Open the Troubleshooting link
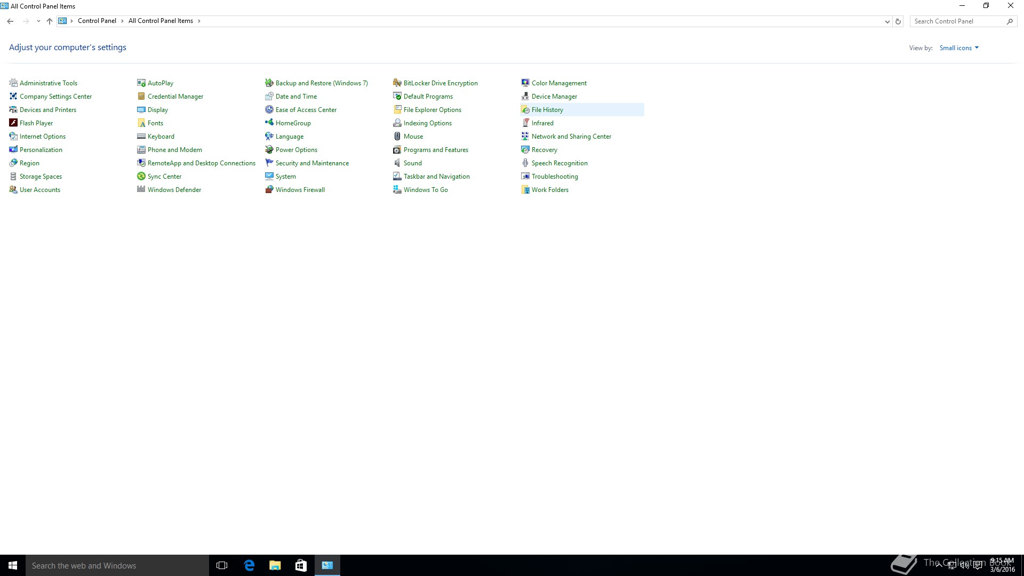The image size is (1024, 576). tap(555, 176)
